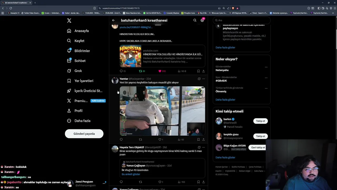
Task: Follow barkın with Takip et
Action: [260, 121]
